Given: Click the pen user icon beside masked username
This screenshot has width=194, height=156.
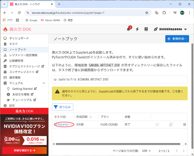Looking at the screenshot, I should tap(156, 29).
